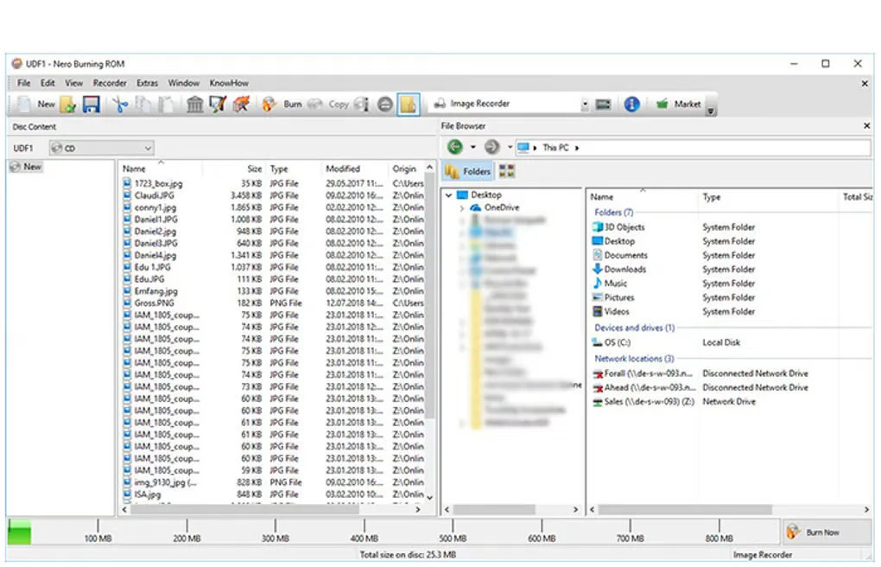Close the File Browser panel
Viewport: 881px width, 567px height.
(x=866, y=126)
